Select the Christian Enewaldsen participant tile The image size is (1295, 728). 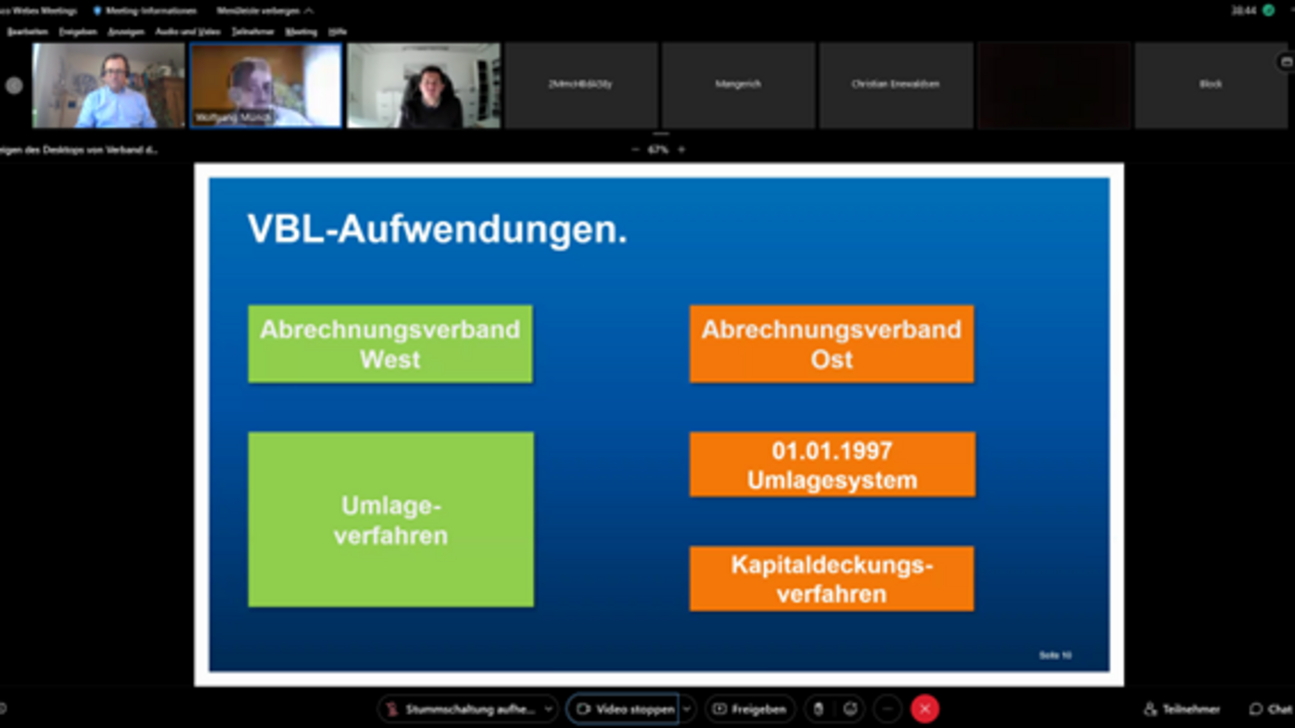(x=895, y=85)
